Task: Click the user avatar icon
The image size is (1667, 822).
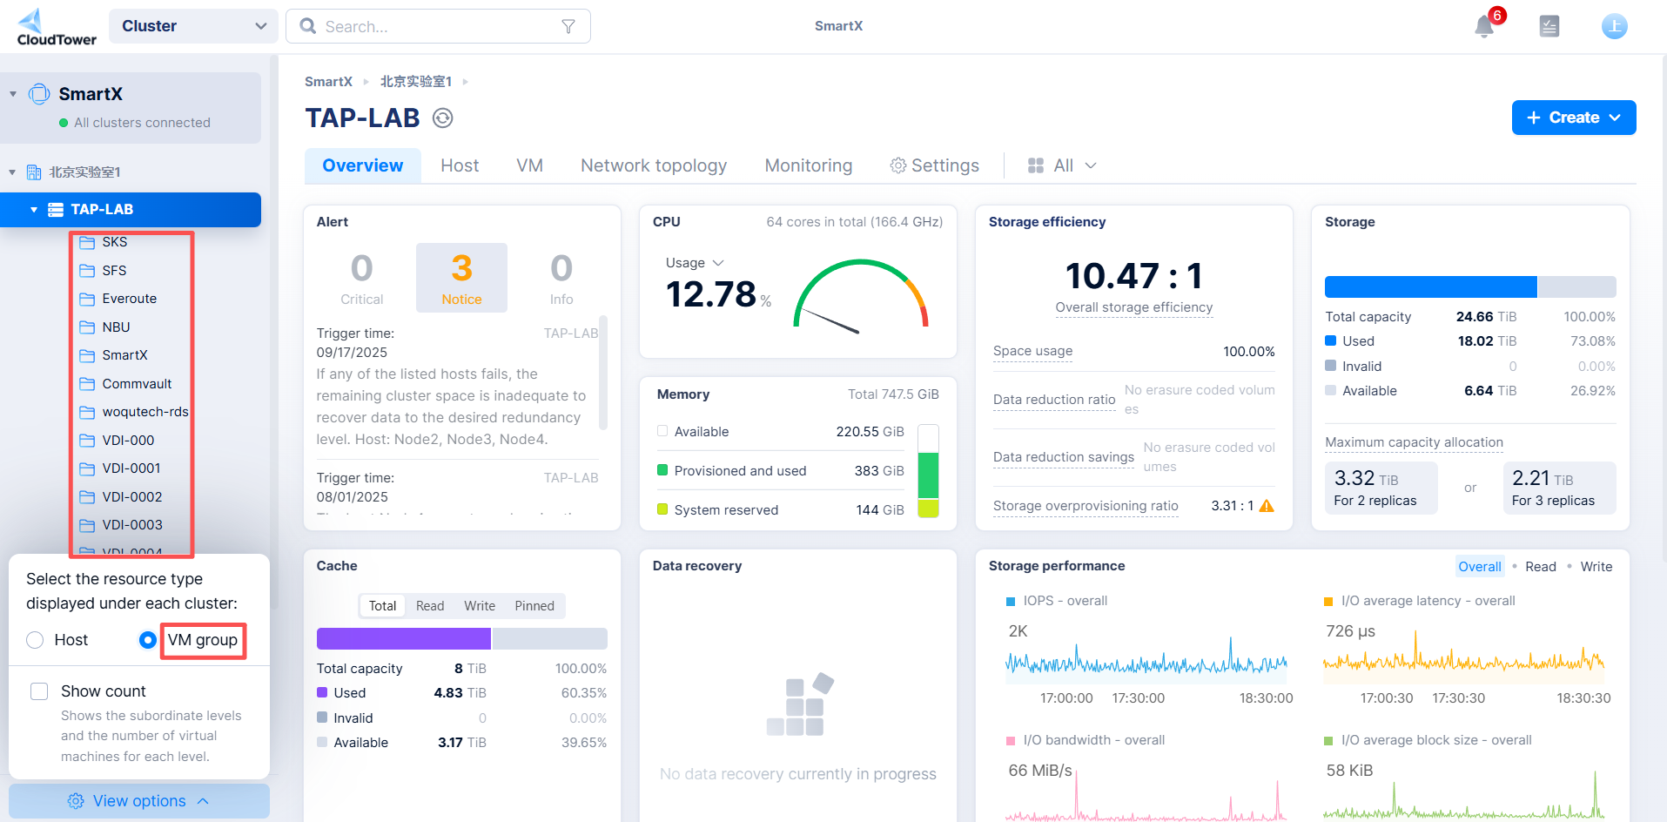Action: (1614, 26)
